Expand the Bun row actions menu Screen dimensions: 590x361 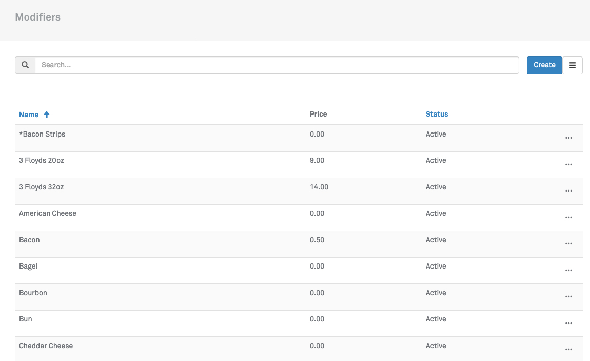(568, 324)
